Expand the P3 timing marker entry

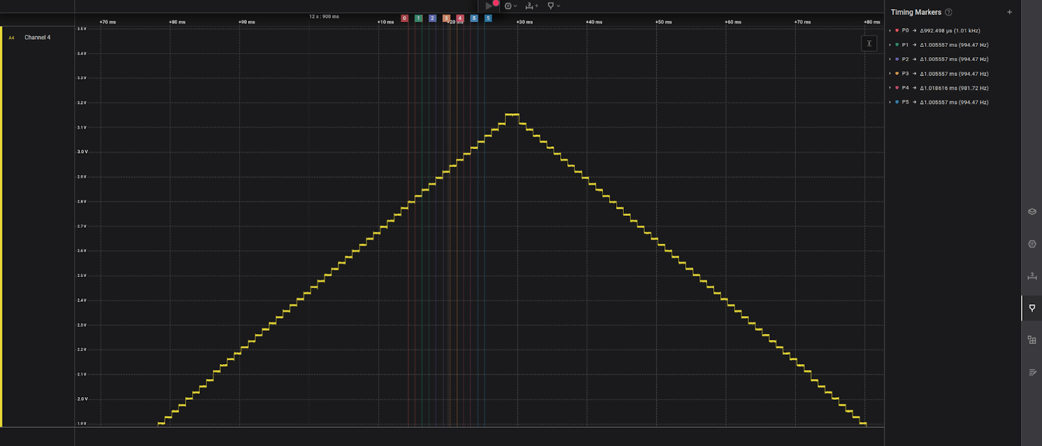[890, 73]
